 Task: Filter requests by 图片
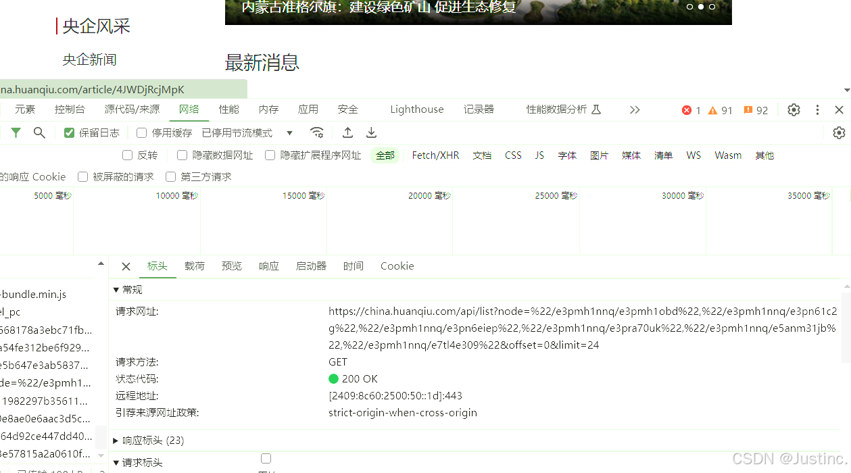coord(599,155)
